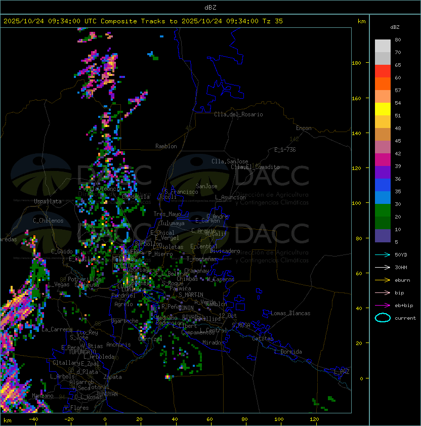This screenshot has height=426, width=421.
Task: Click the 'Clla.SanJose' map label
Action: coord(230,161)
